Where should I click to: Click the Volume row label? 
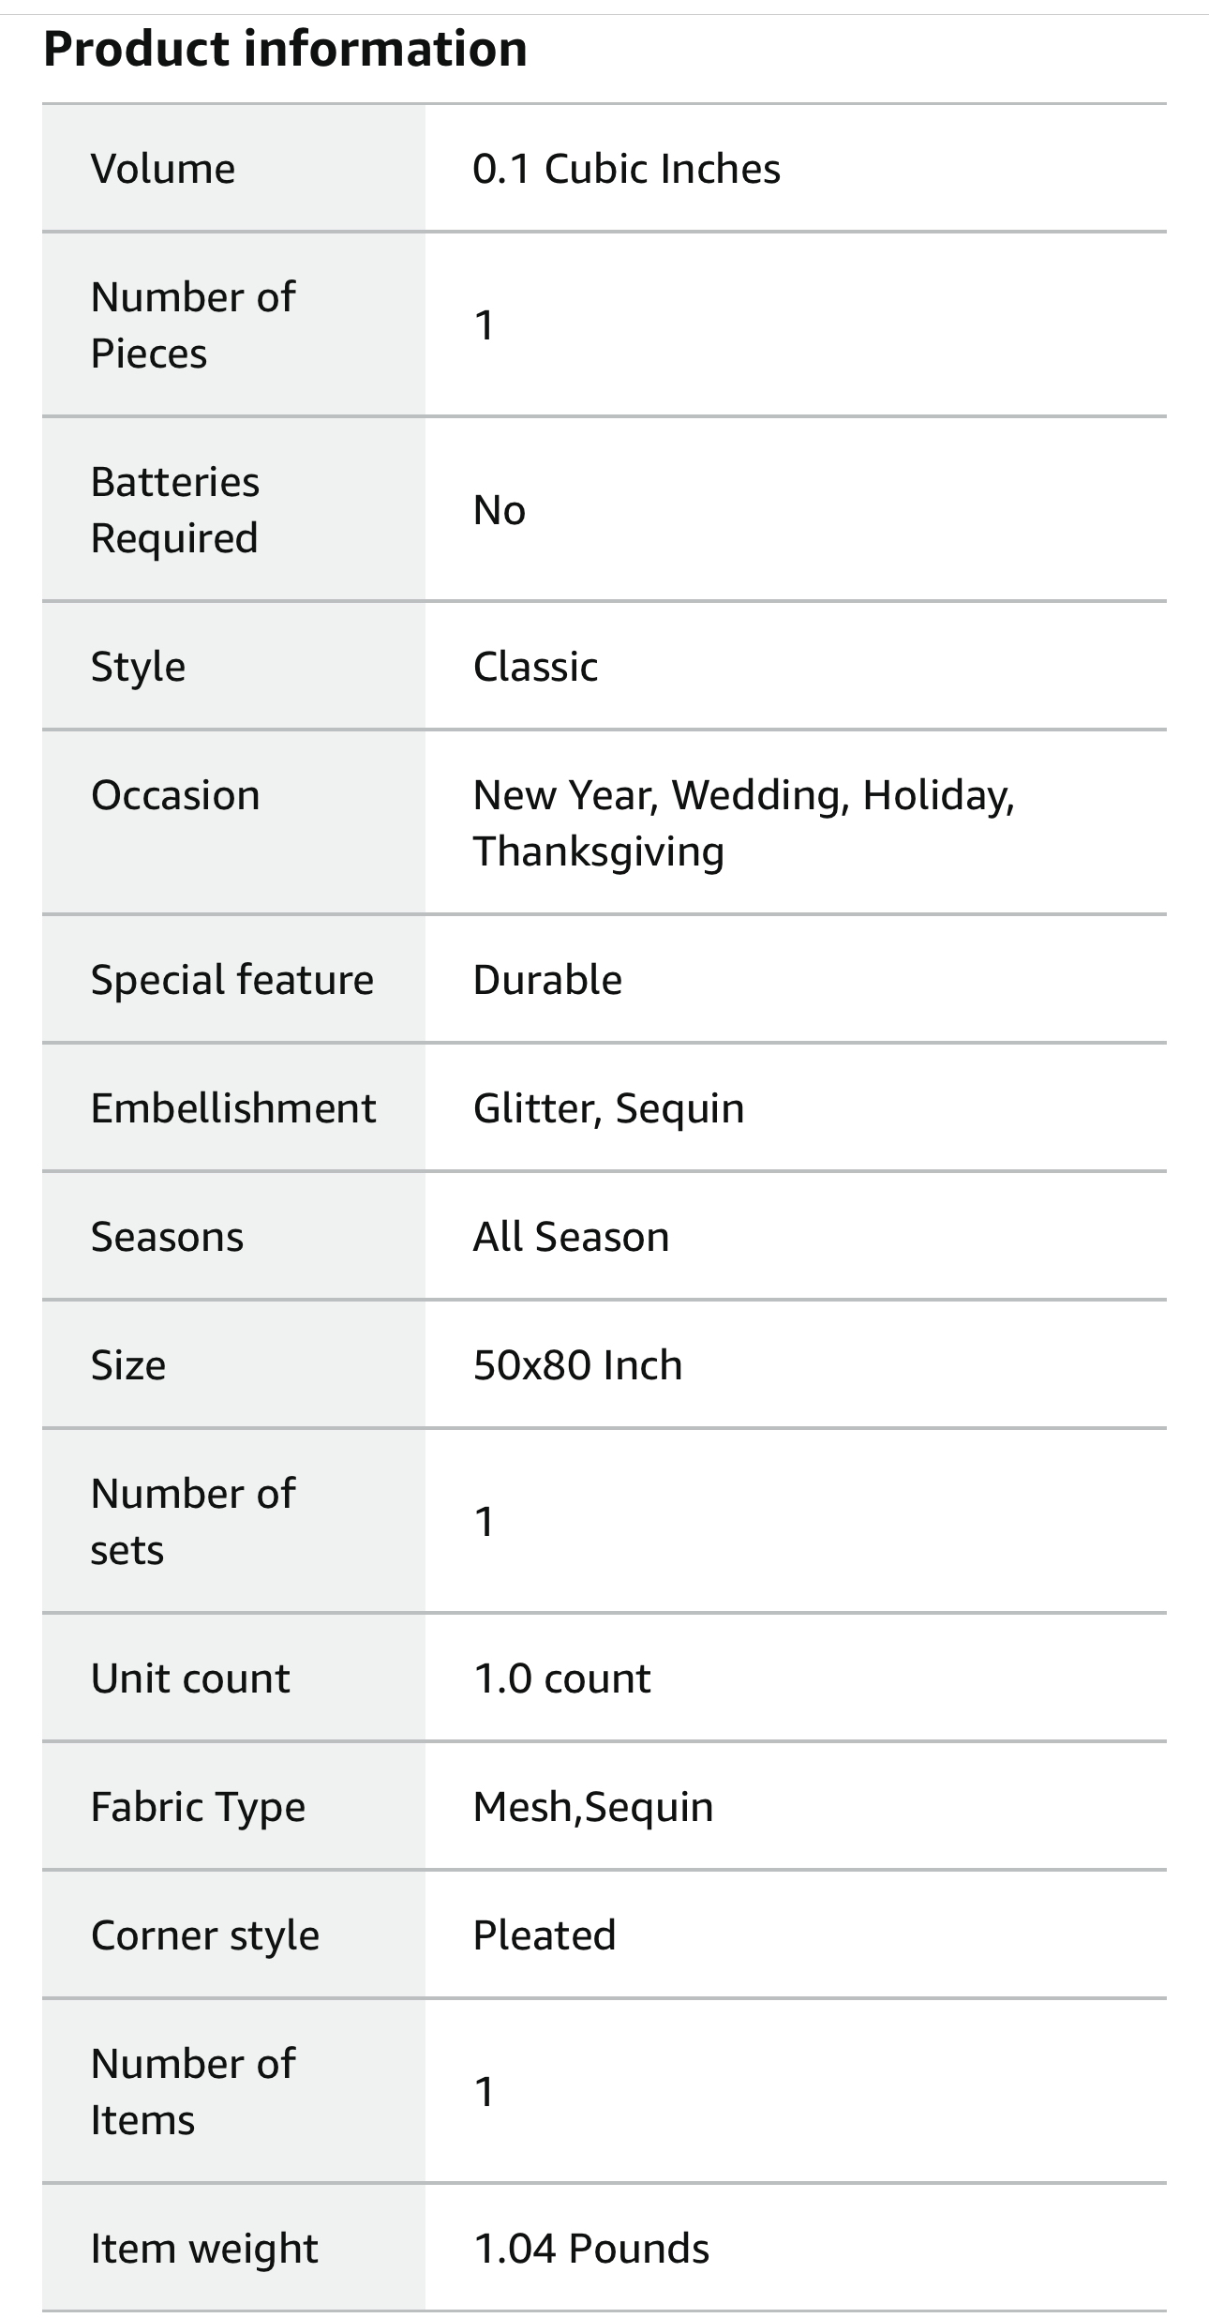(x=163, y=169)
